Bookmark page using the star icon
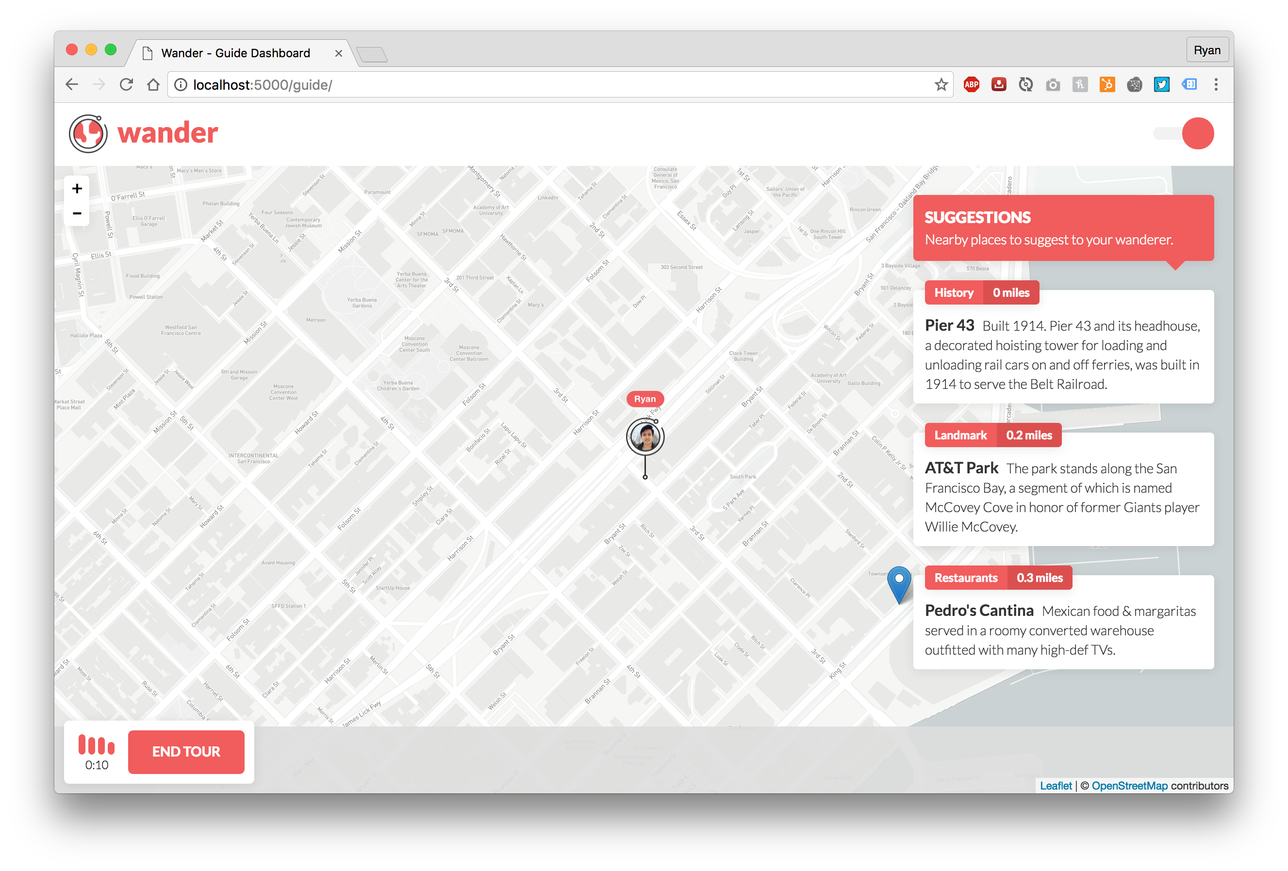 click(941, 85)
